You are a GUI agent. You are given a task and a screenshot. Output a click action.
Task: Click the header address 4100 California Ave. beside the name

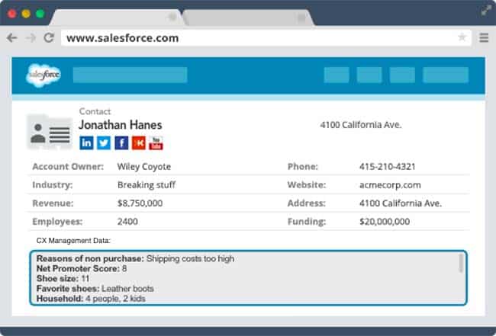click(361, 125)
